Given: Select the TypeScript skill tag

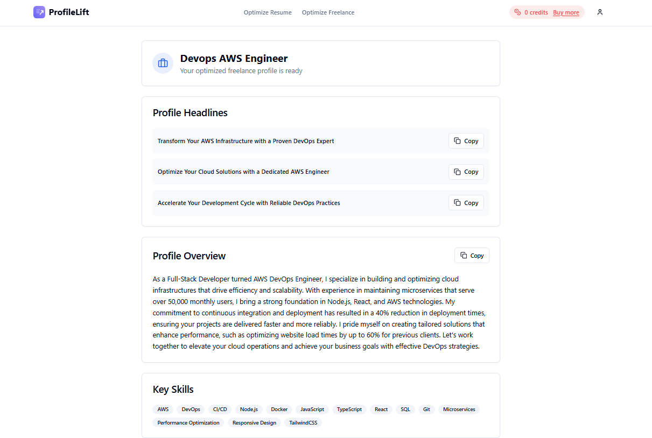Looking at the screenshot, I should (x=349, y=409).
